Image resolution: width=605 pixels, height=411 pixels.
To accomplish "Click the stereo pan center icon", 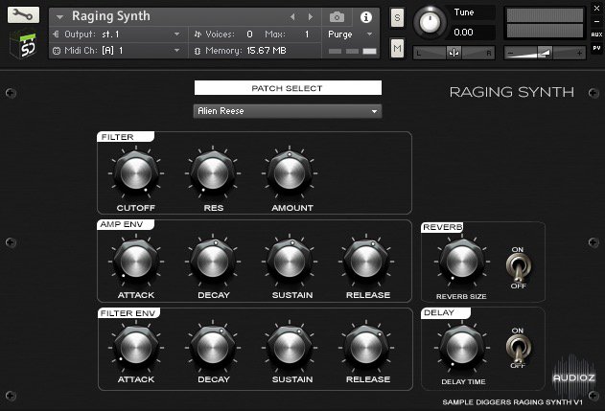I will click(x=454, y=53).
